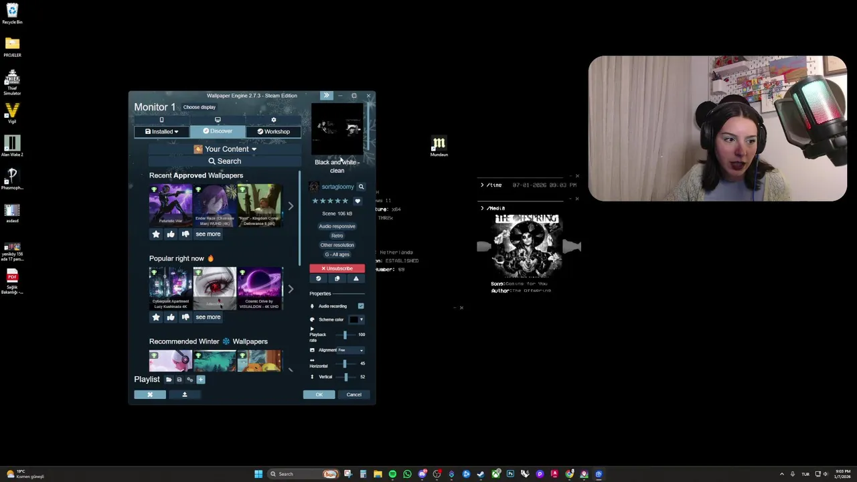Open Discord from the taskbar
This screenshot has width=857, height=482.
tap(422, 474)
